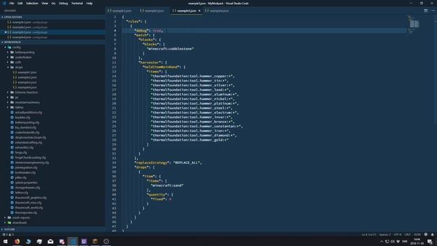Open the Go menu
This screenshot has height=246, width=437.
point(53,3)
